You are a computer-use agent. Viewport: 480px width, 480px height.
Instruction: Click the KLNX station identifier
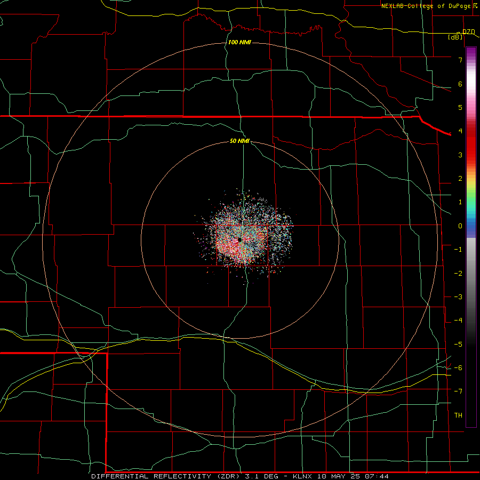point(302,476)
